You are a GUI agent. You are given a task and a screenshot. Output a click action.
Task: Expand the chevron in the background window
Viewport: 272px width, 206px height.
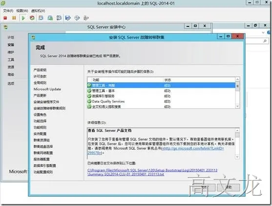coord(263,32)
